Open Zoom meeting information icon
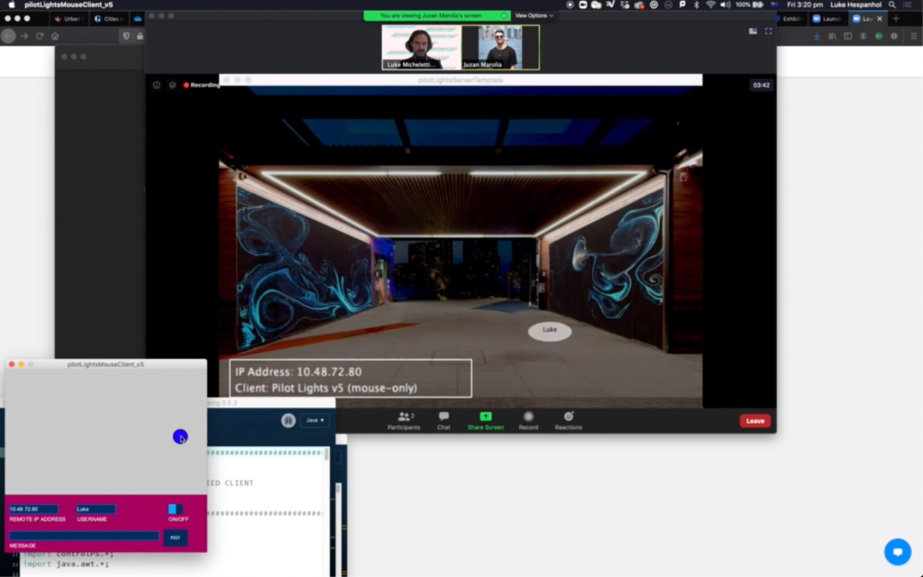Screen dimensions: 923x577 (157, 86)
